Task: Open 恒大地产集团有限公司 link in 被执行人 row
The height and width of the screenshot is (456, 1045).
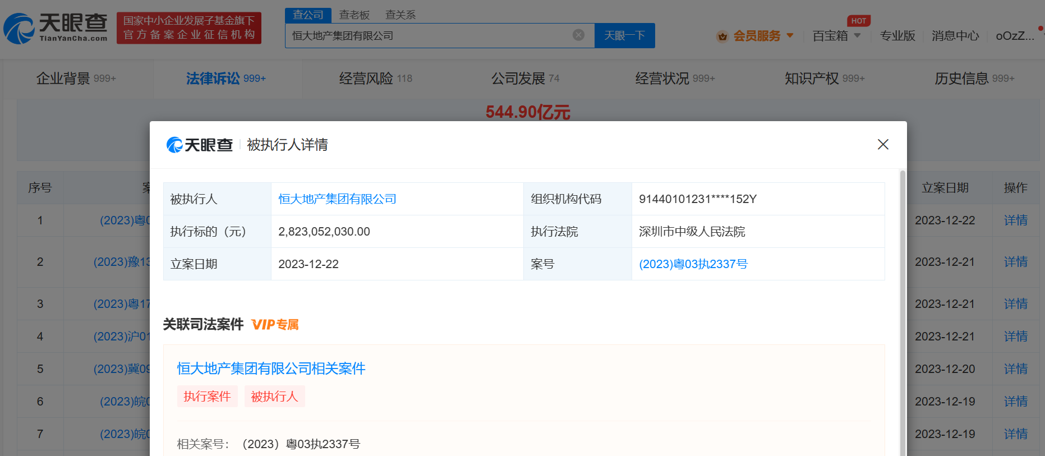Action: [337, 199]
